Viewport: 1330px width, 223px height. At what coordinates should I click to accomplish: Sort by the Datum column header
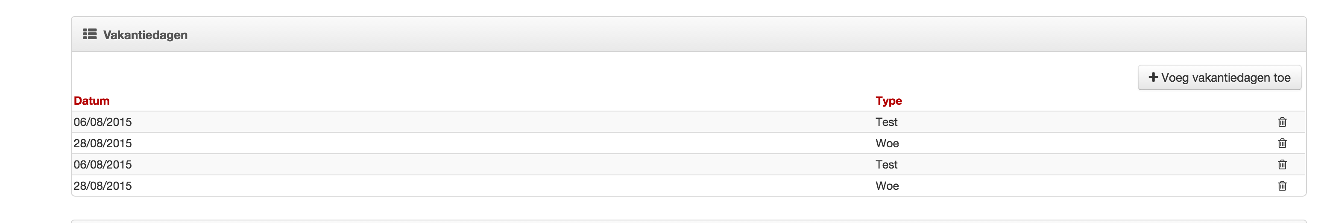(x=91, y=101)
